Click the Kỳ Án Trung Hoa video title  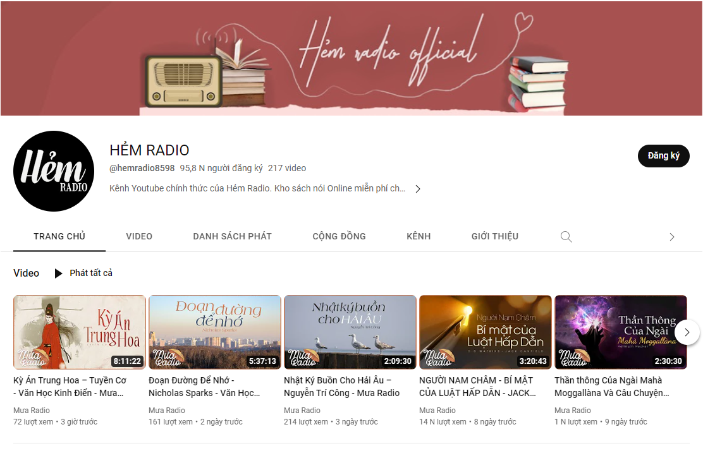(70, 387)
